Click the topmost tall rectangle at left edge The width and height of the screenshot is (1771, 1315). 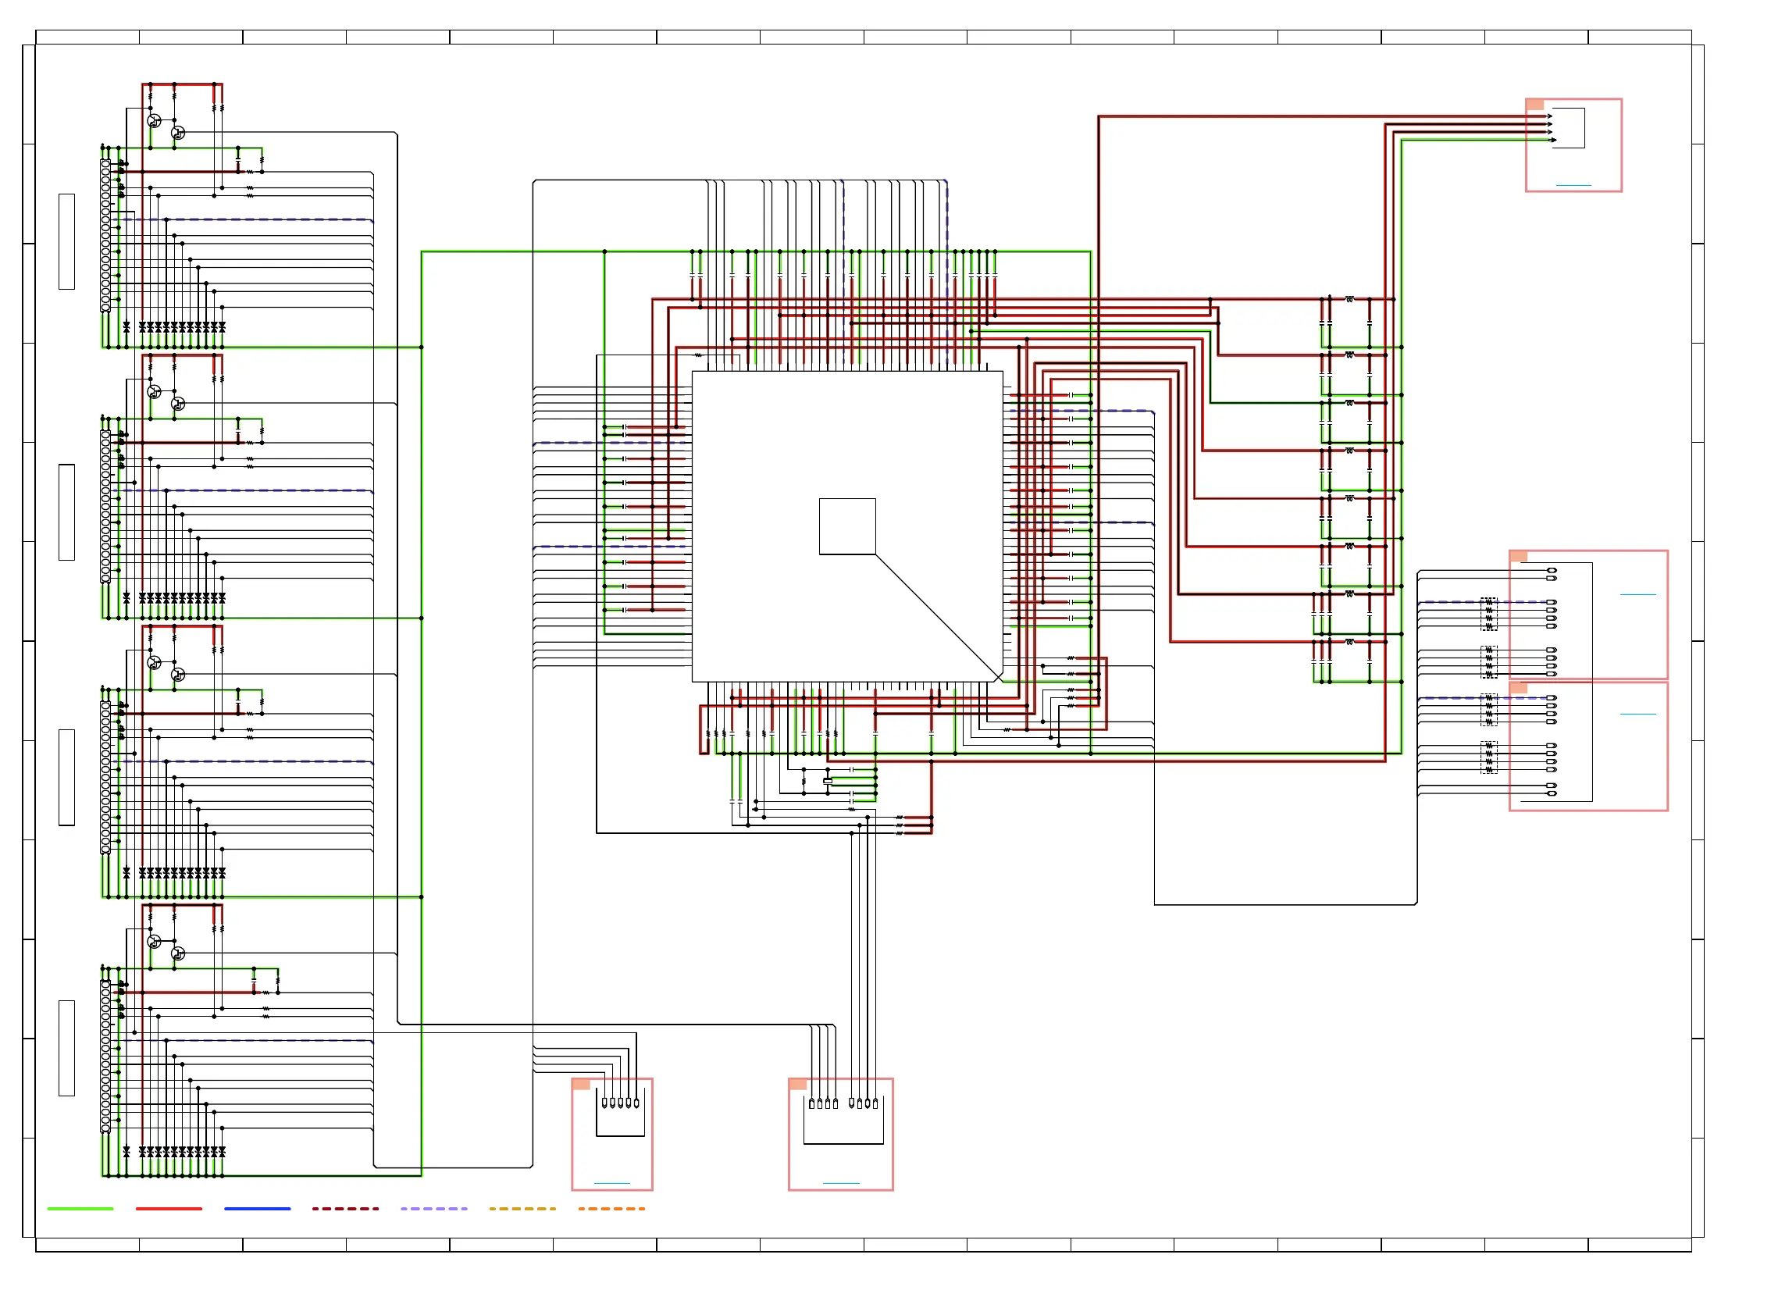67,241
